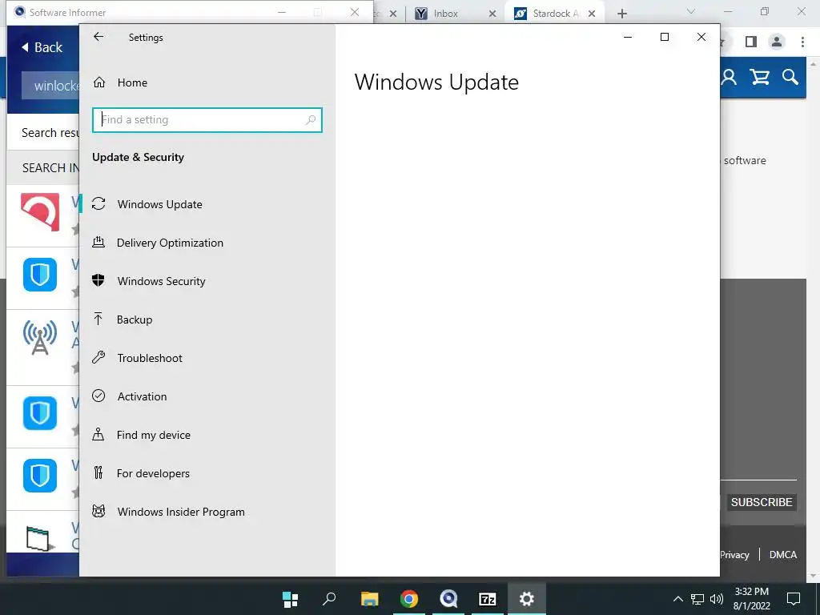This screenshot has width=820, height=615.
Task: Open taskbar search
Action: point(329,599)
